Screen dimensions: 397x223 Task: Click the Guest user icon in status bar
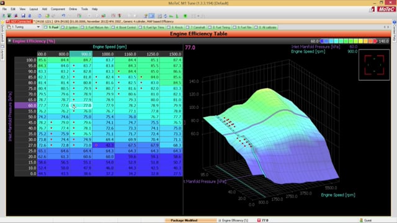tap(361, 221)
